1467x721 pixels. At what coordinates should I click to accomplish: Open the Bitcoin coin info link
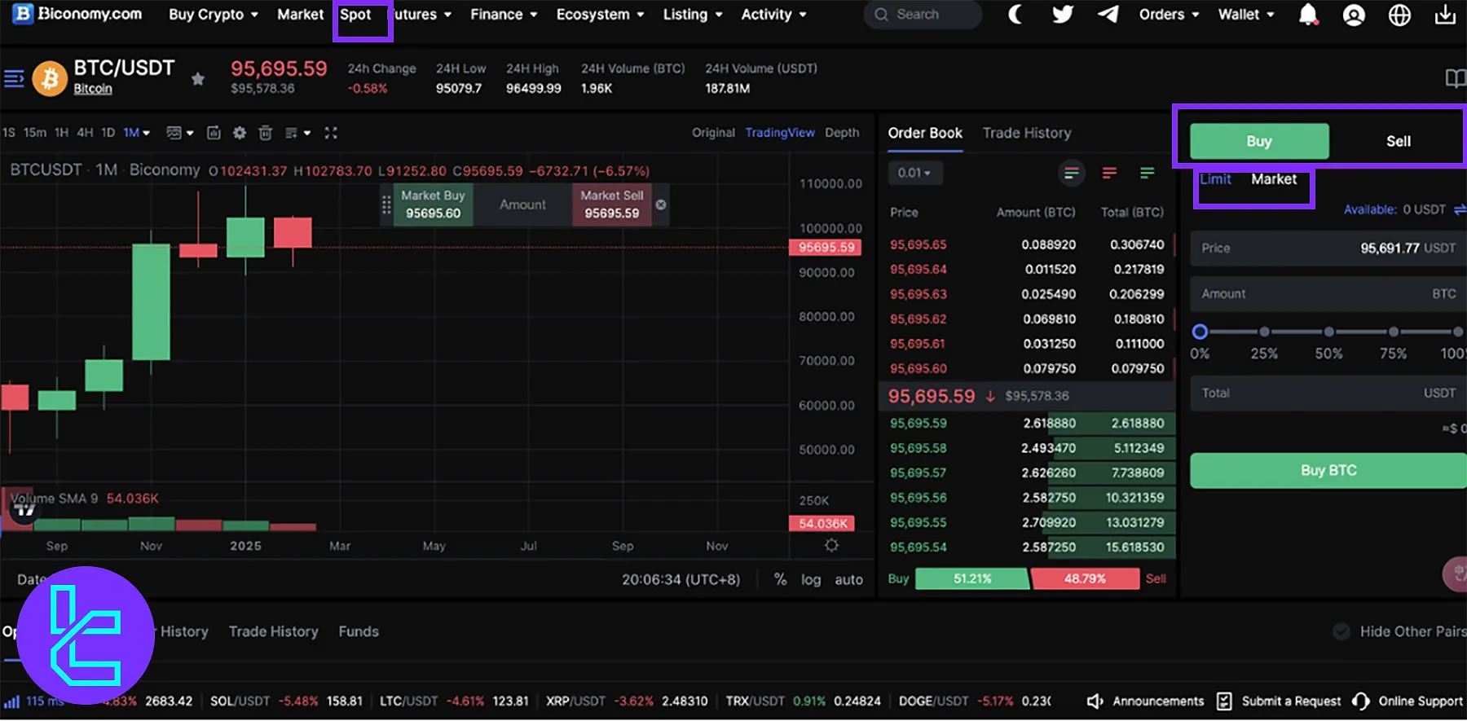(x=93, y=89)
